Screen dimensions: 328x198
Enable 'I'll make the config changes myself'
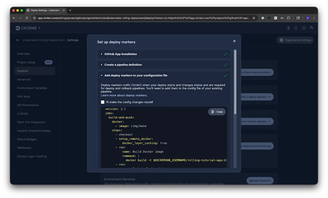[x=103, y=102]
